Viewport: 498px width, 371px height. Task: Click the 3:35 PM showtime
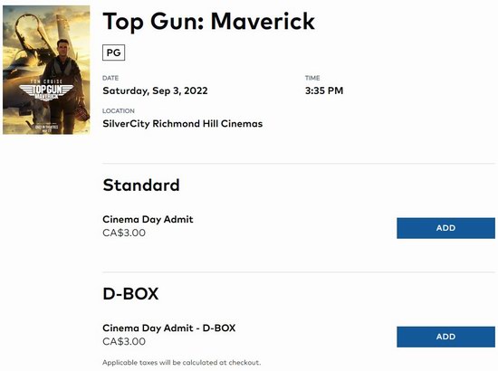324,90
